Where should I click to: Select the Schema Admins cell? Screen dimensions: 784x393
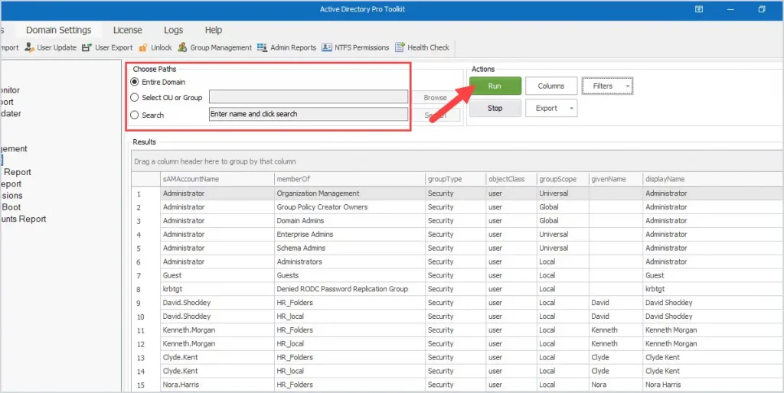349,248
